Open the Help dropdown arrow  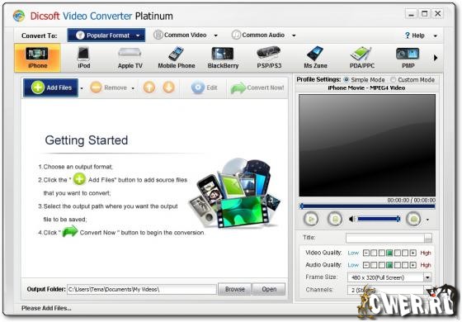click(x=436, y=36)
